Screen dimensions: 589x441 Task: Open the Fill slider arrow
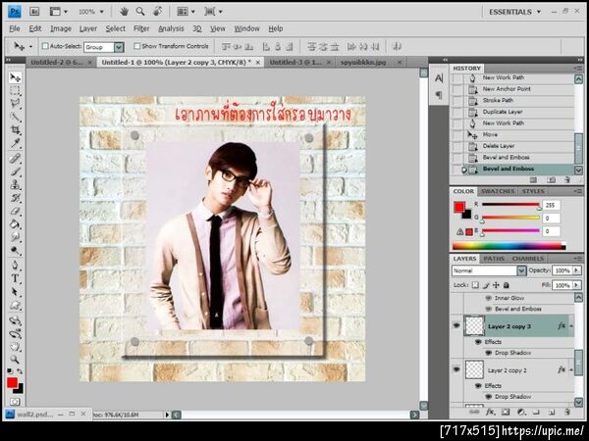576,285
